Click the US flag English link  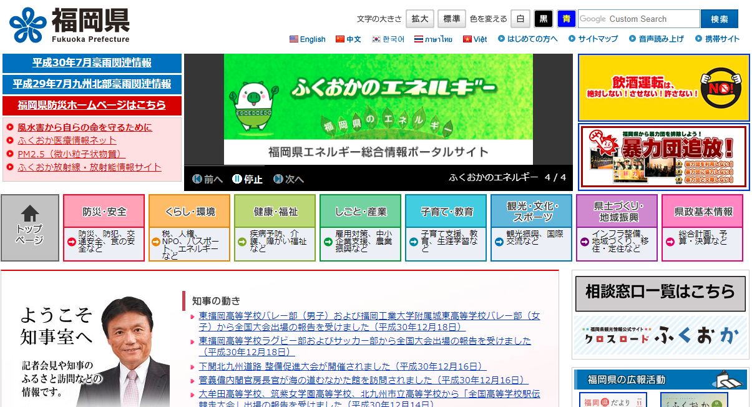(x=308, y=39)
